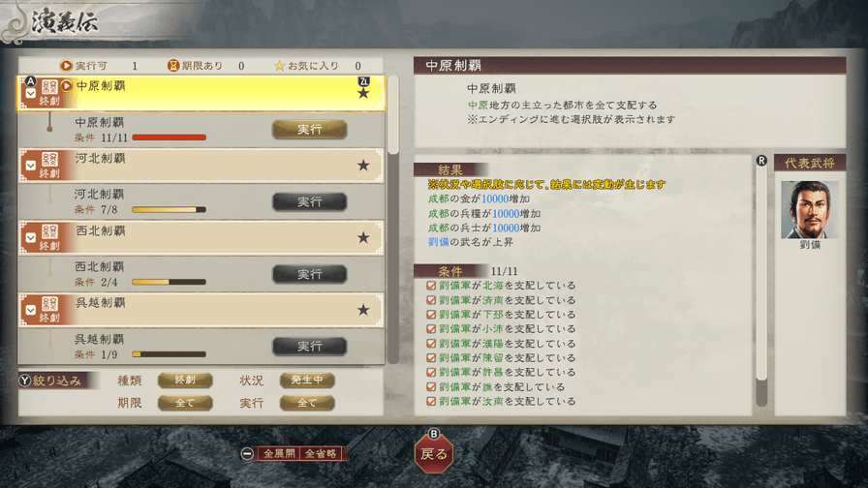868x488 pixels.
Task: Click the 期限あり hourglass icon
Action: coord(173,66)
